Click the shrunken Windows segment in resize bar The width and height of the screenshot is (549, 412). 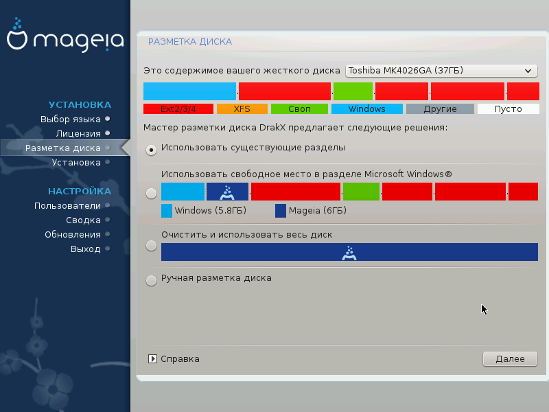pos(183,192)
